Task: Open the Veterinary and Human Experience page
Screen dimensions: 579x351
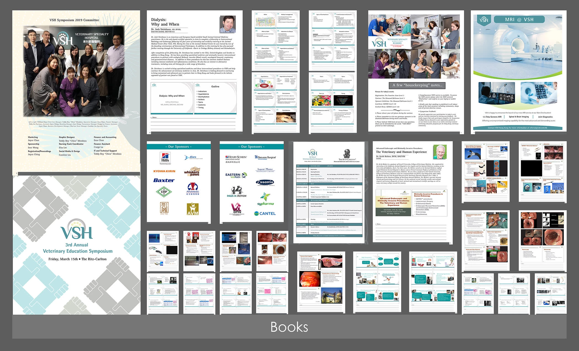Action: [412, 191]
